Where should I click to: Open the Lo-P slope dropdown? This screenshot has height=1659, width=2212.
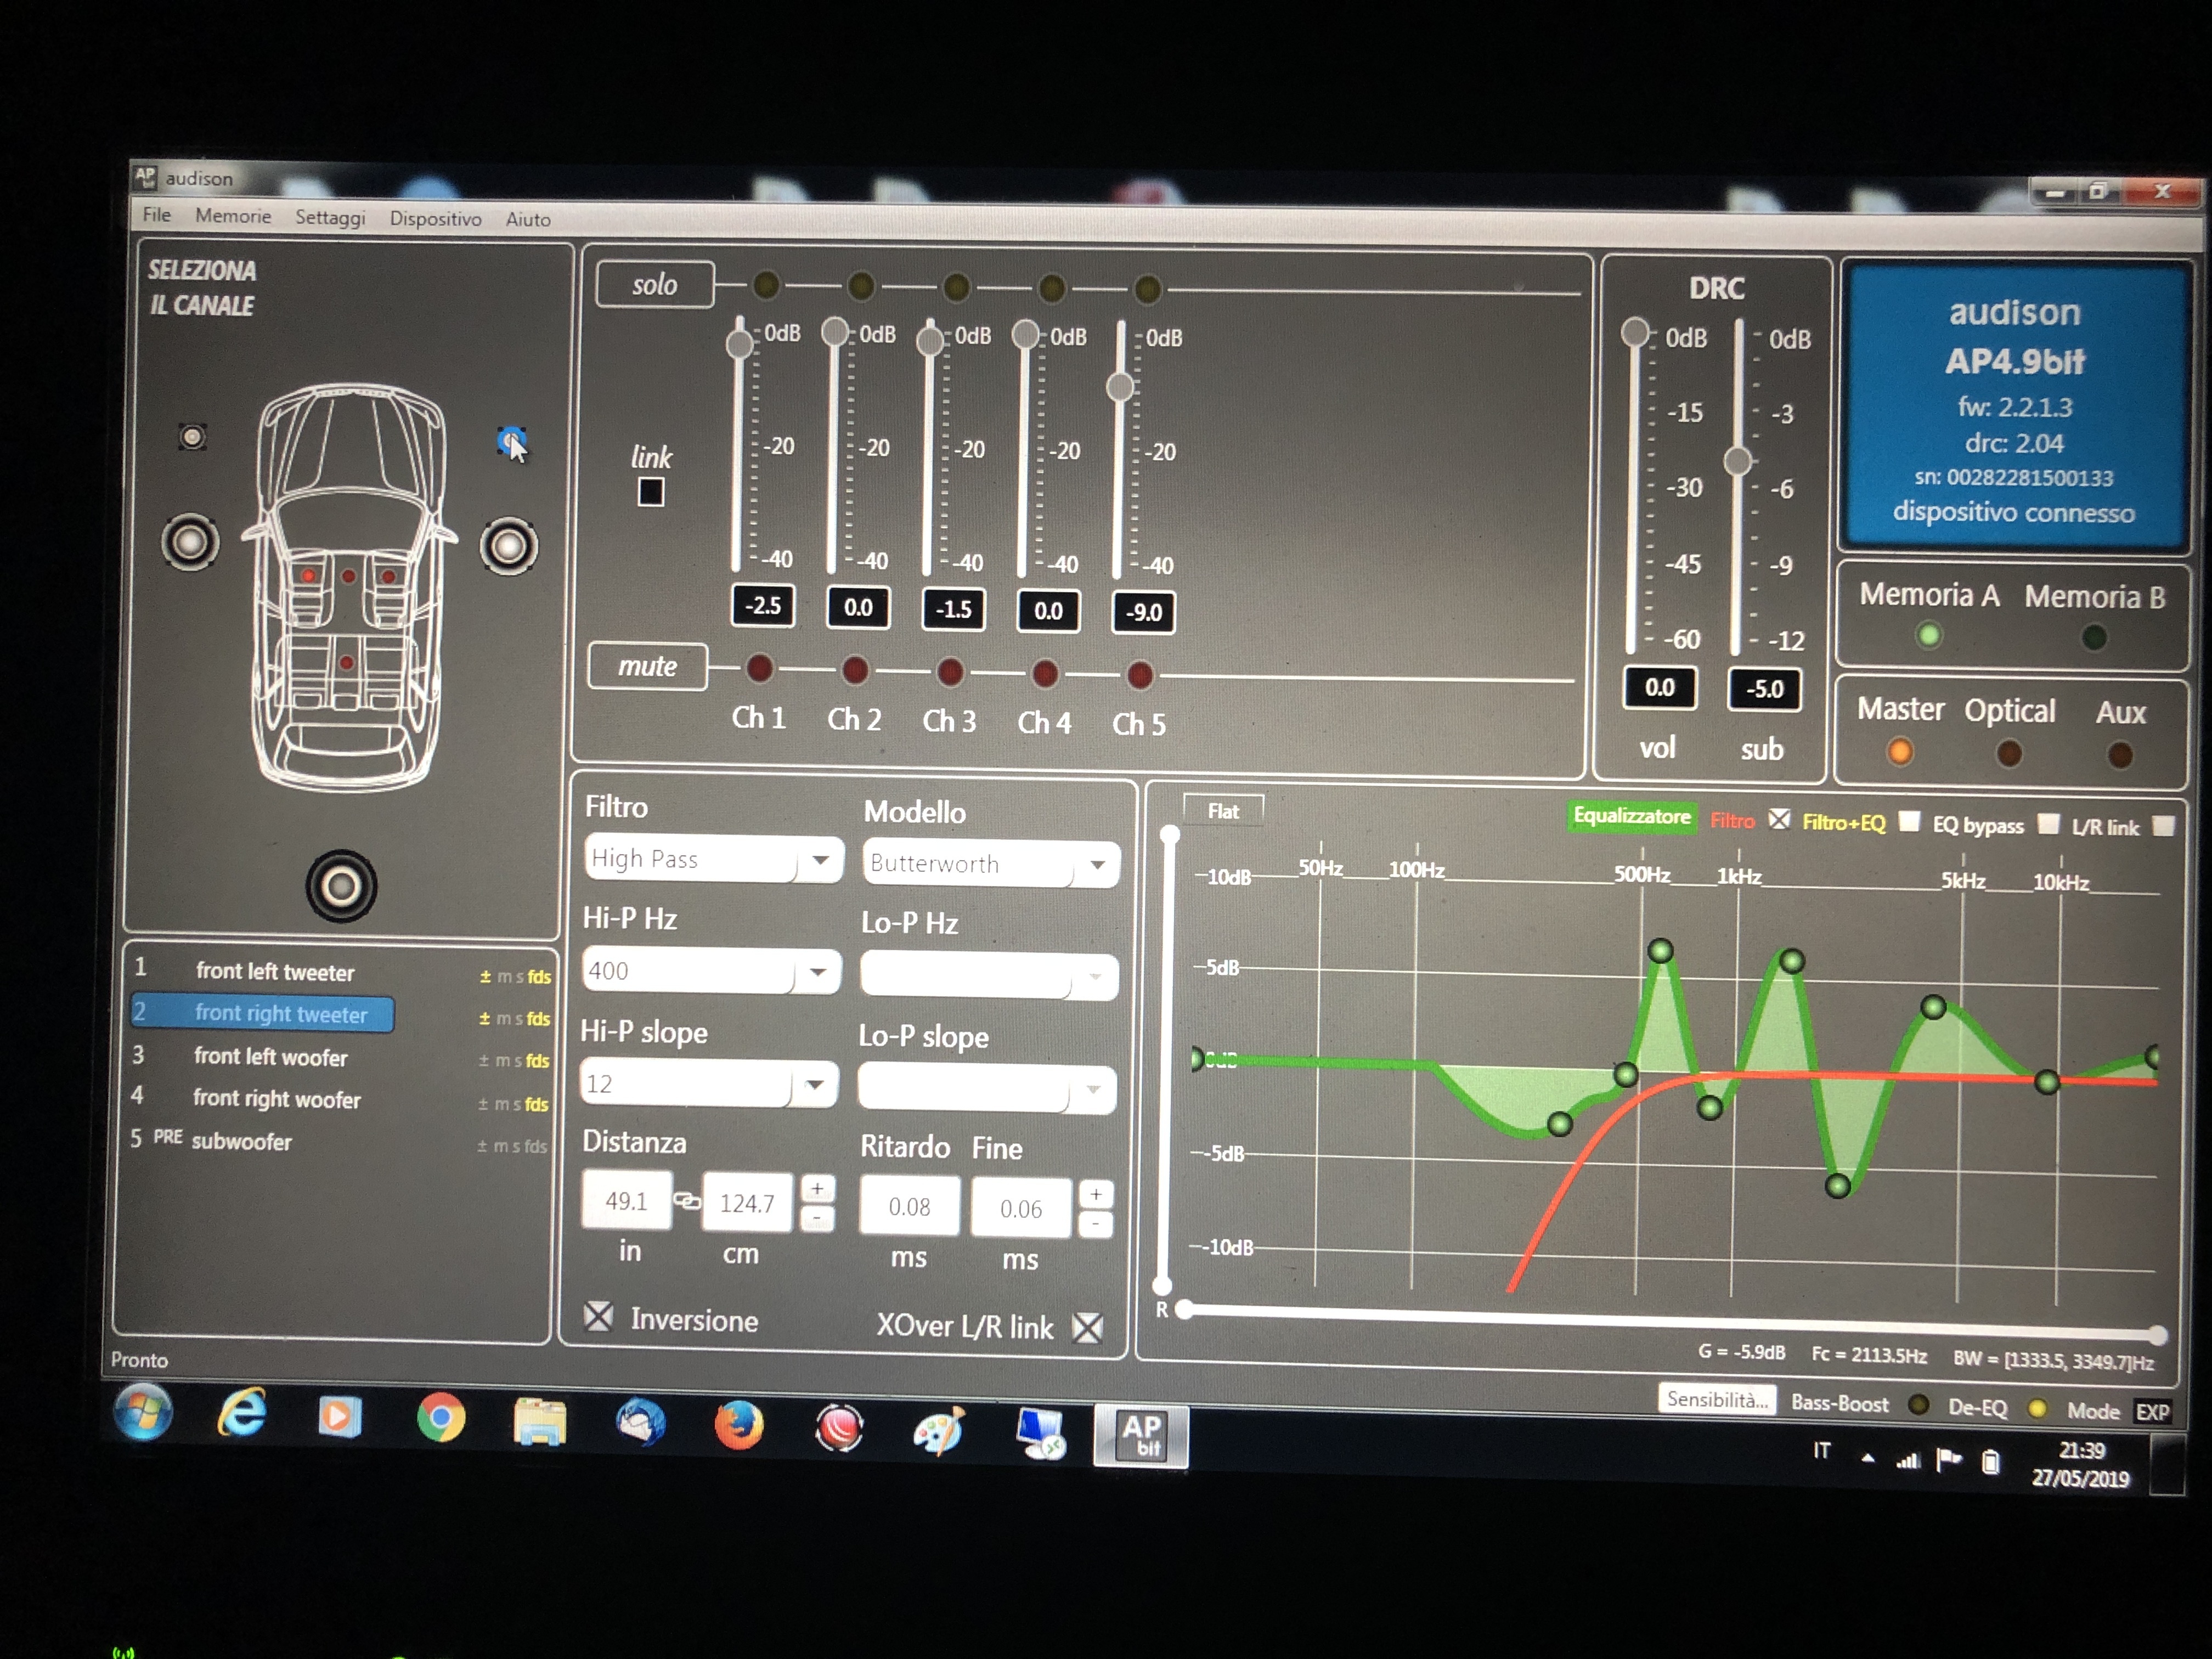[x=987, y=1089]
